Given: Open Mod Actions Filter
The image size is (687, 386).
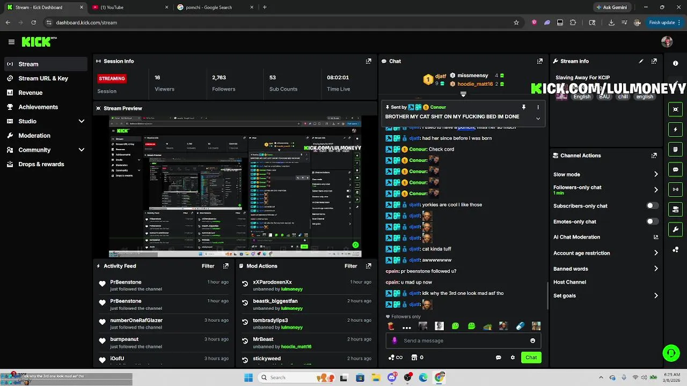Looking at the screenshot, I should click(x=350, y=266).
